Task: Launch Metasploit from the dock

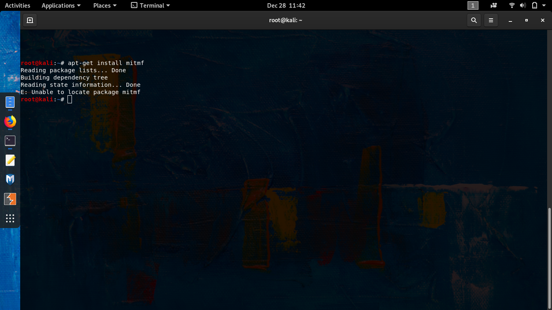Action: coord(10,179)
